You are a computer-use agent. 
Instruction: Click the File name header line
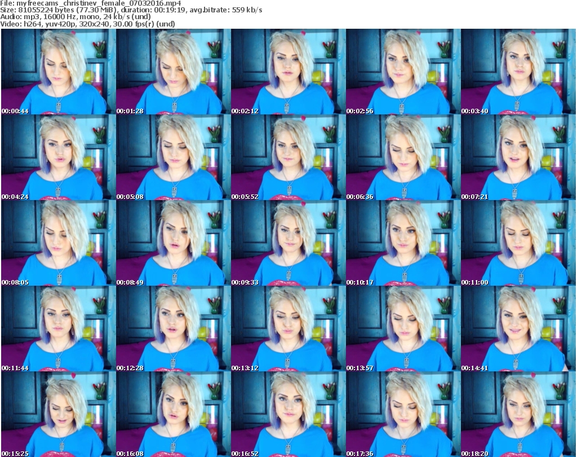tap(91, 3)
